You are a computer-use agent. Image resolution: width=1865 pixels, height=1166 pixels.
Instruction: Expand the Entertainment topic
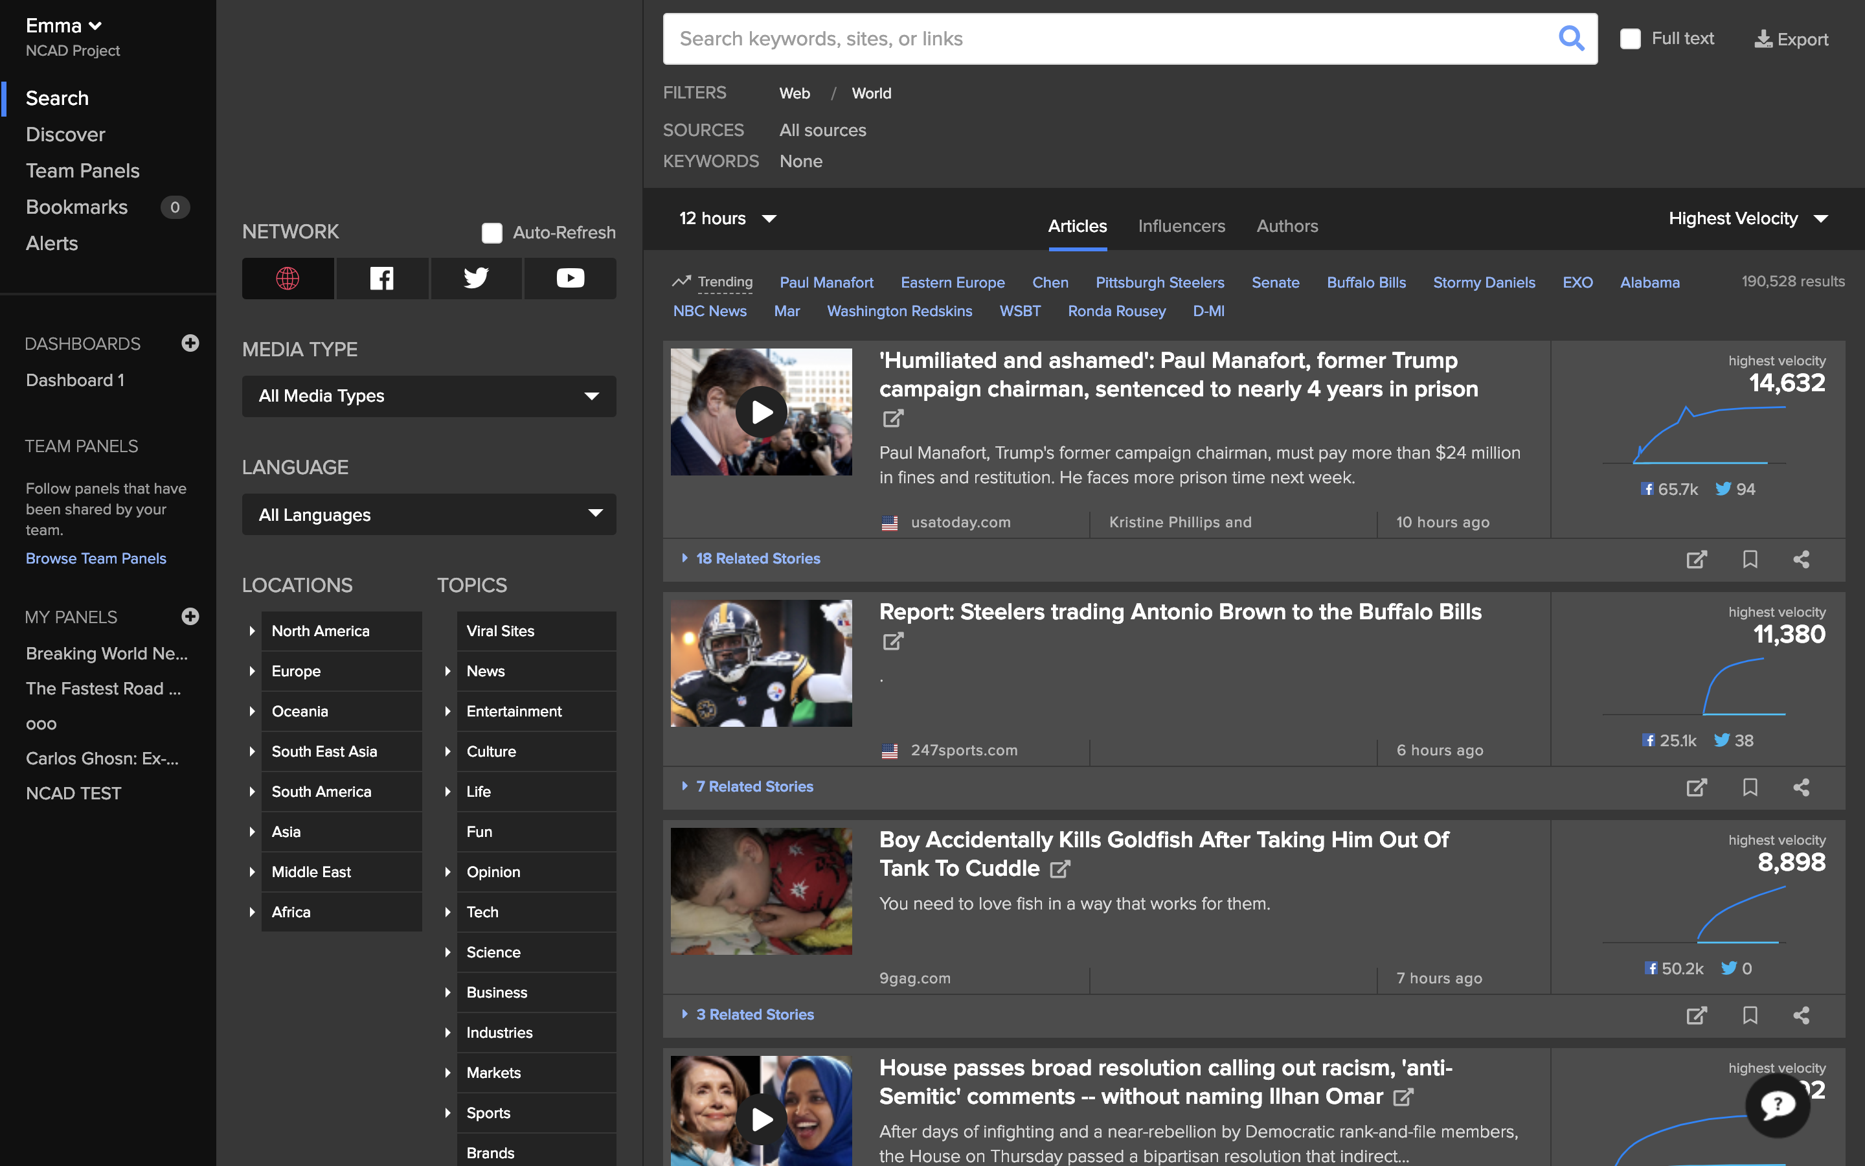coord(447,711)
